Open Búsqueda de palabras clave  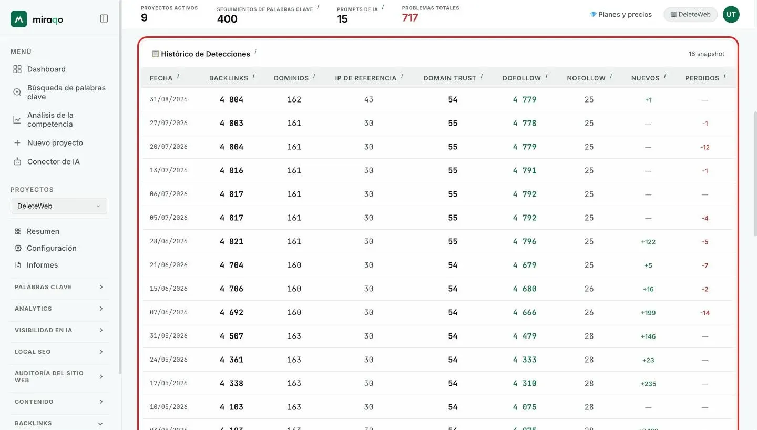coord(66,93)
